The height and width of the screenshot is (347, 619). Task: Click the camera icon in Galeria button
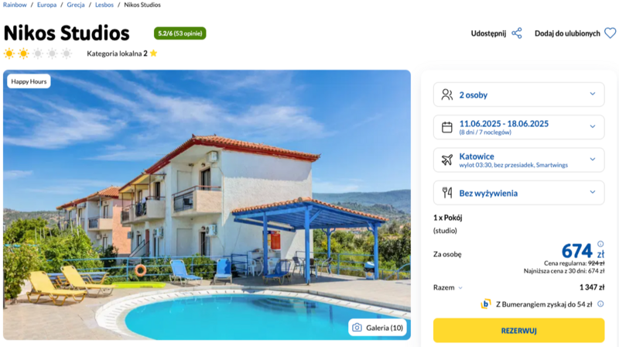point(357,328)
